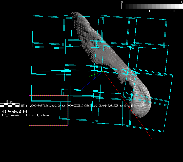
Task: Click the 0.4 tick label on colorbar
Action: [x=148, y=11]
